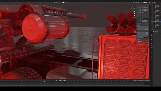
Task: Enable the Render Region checkbox
Action: coord(142,15)
